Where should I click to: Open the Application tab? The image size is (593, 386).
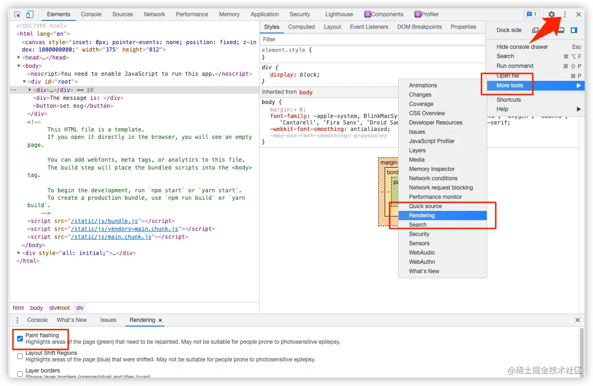click(264, 14)
